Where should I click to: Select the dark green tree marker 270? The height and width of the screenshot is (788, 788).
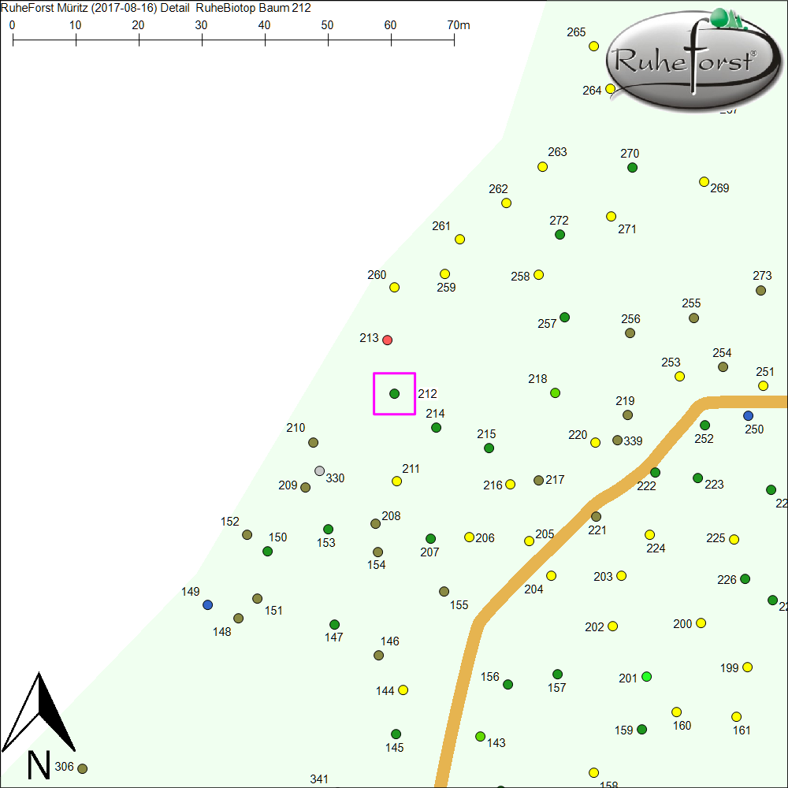(632, 167)
